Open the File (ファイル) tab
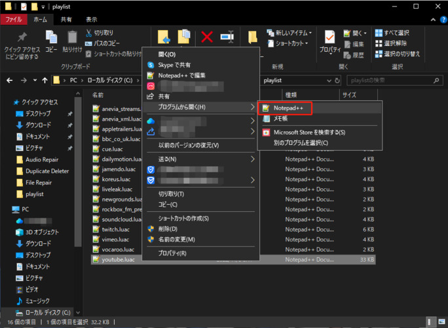Viewport: 448px width, 328px height. coord(14,20)
